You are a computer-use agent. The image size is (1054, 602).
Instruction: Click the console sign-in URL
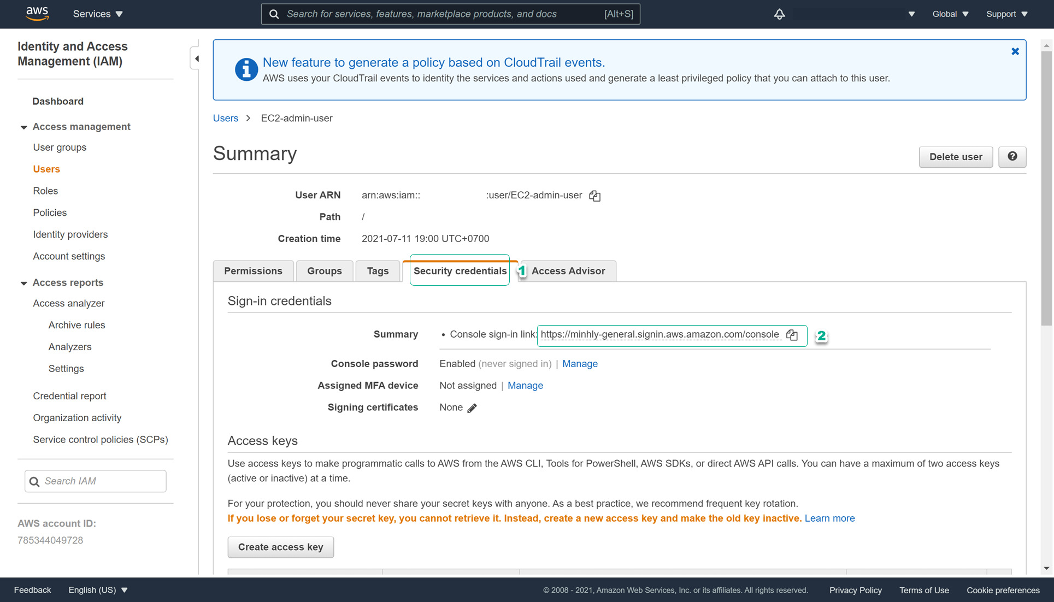(x=660, y=334)
